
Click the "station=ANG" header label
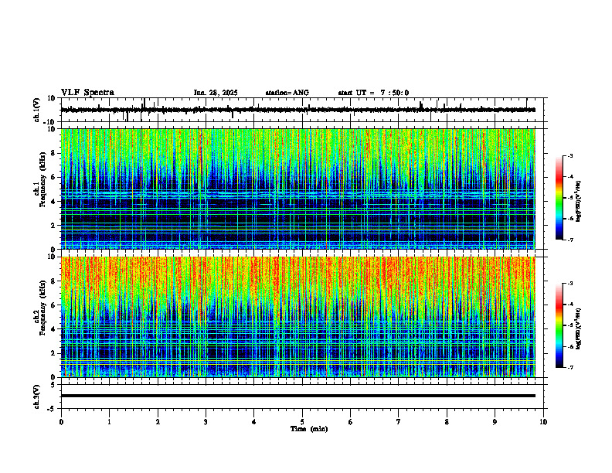[287, 93]
